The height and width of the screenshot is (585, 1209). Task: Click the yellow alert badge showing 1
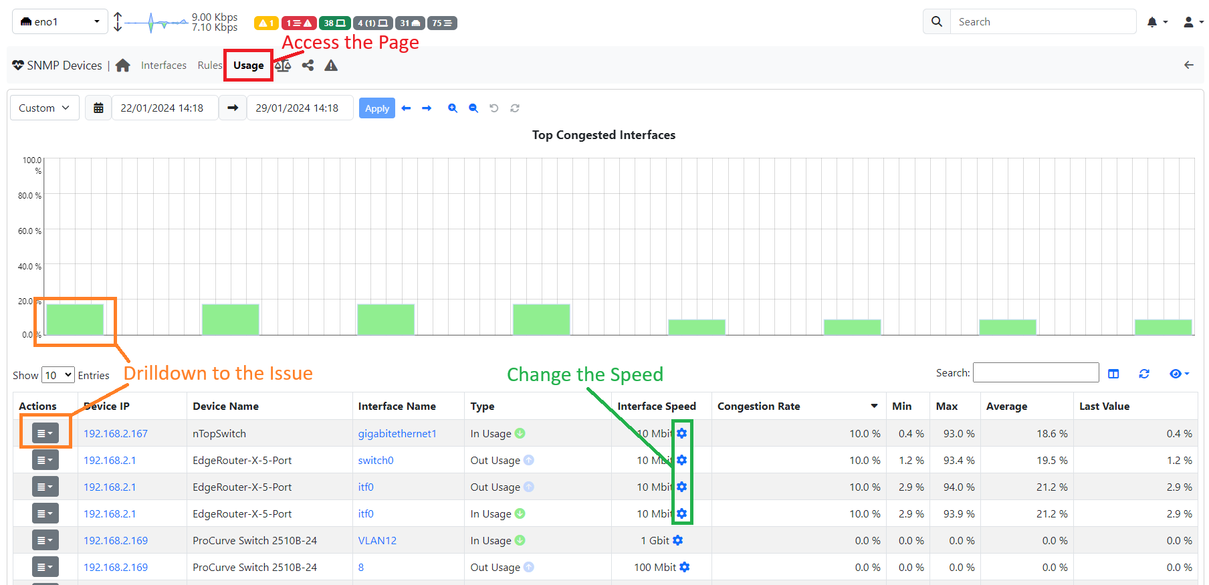(x=266, y=23)
